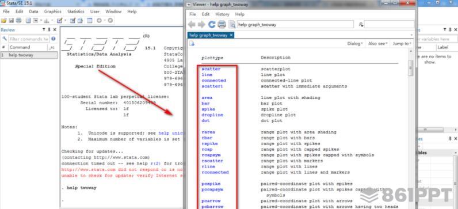Click the filter funnel icon in Variables header
Image resolution: width=458 pixels, height=209 pixels.
point(445,29)
